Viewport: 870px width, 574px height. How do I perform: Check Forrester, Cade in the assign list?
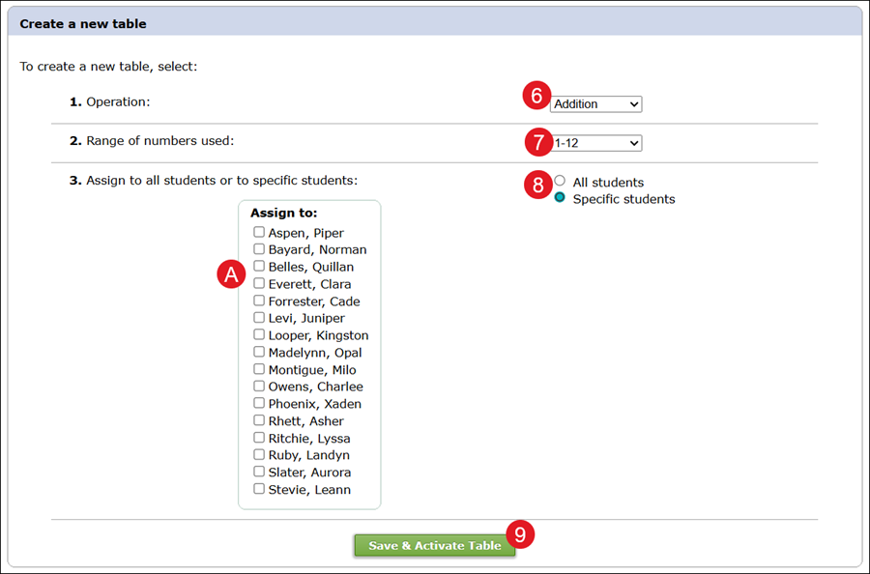coord(259,301)
